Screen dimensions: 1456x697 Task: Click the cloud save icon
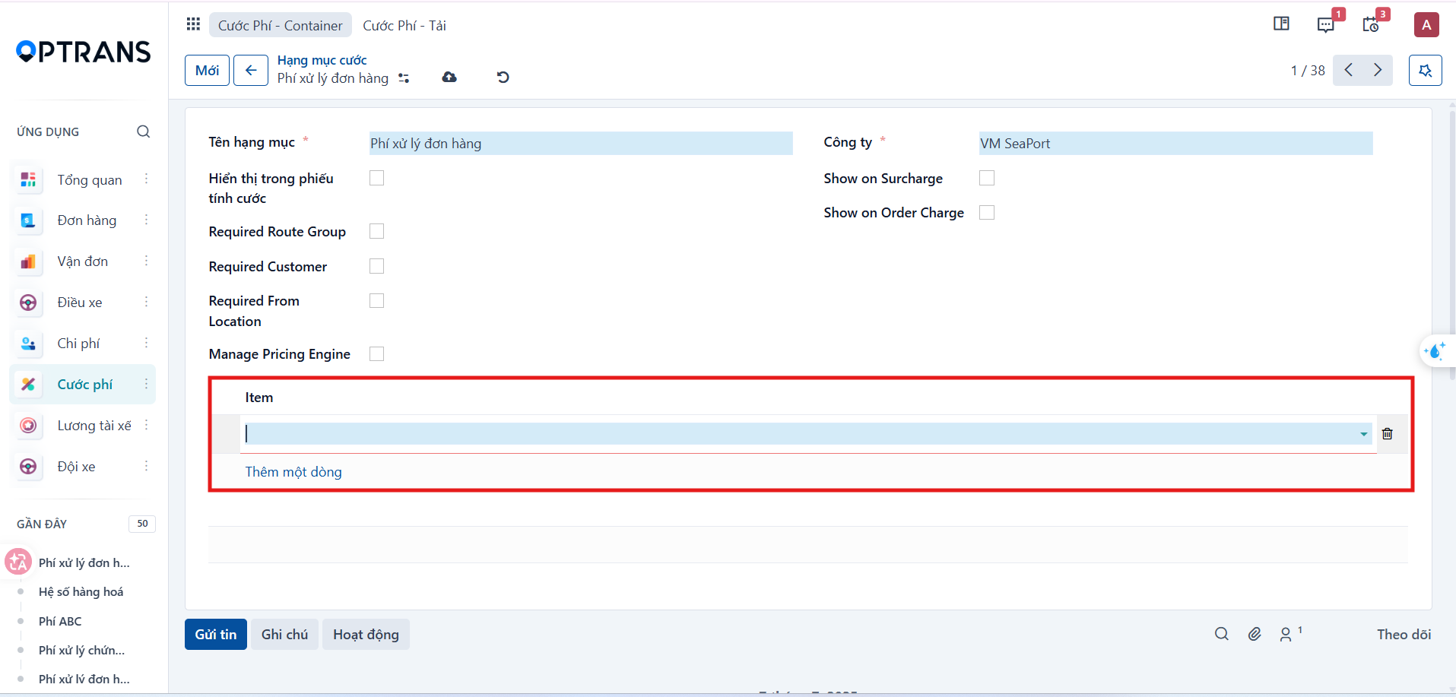pyautogui.click(x=449, y=77)
